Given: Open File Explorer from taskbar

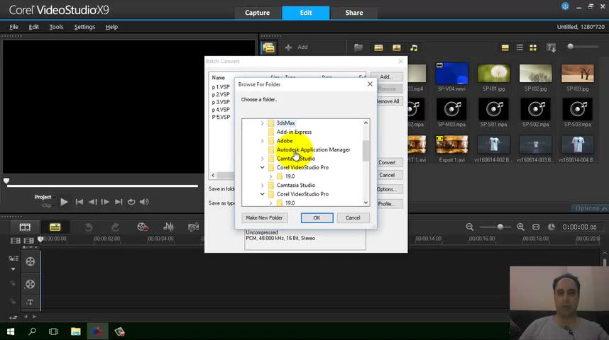Looking at the screenshot, I should (x=75, y=331).
